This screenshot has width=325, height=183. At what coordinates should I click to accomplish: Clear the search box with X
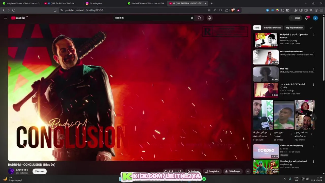(192, 18)
